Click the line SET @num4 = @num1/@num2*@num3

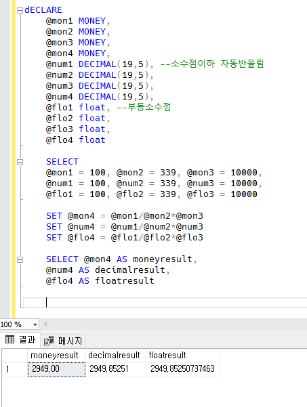click(125, 227)
